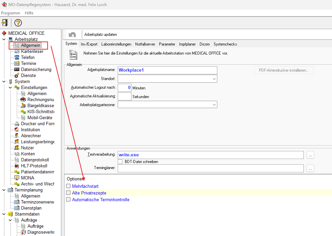Browse for Textverarbeitung program with ellipsis button

click(x=310, y=155)
